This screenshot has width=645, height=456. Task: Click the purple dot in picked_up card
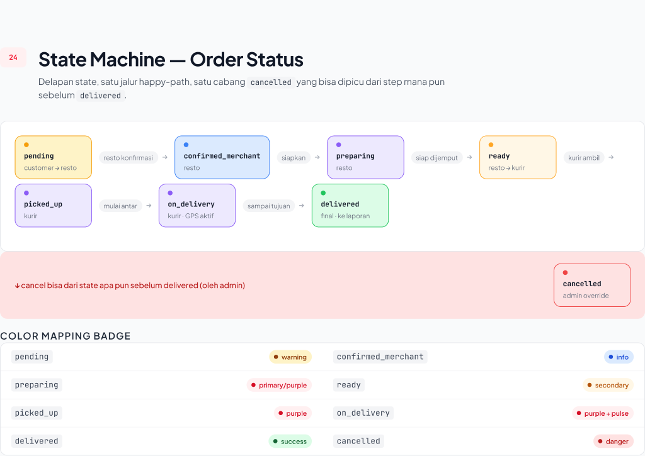tap(26, 192)
